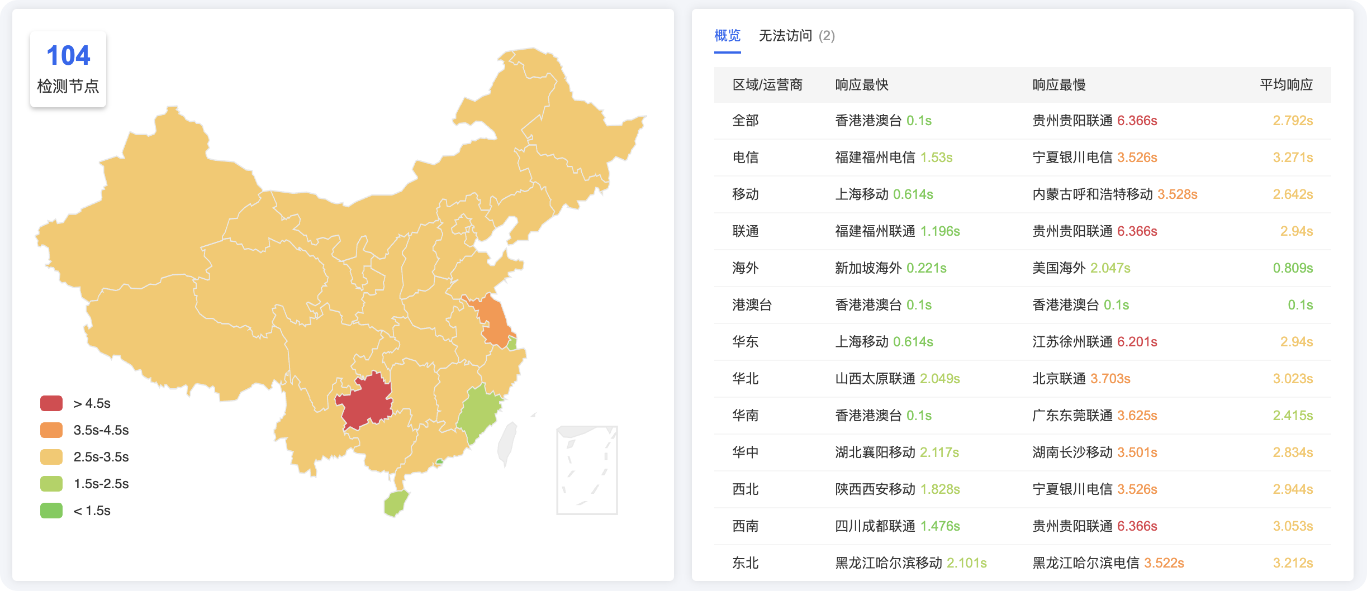Click the green <1.5s legend swatch
The height and width of the screenshot is (591, 1367).
click(x=51, y=511)
